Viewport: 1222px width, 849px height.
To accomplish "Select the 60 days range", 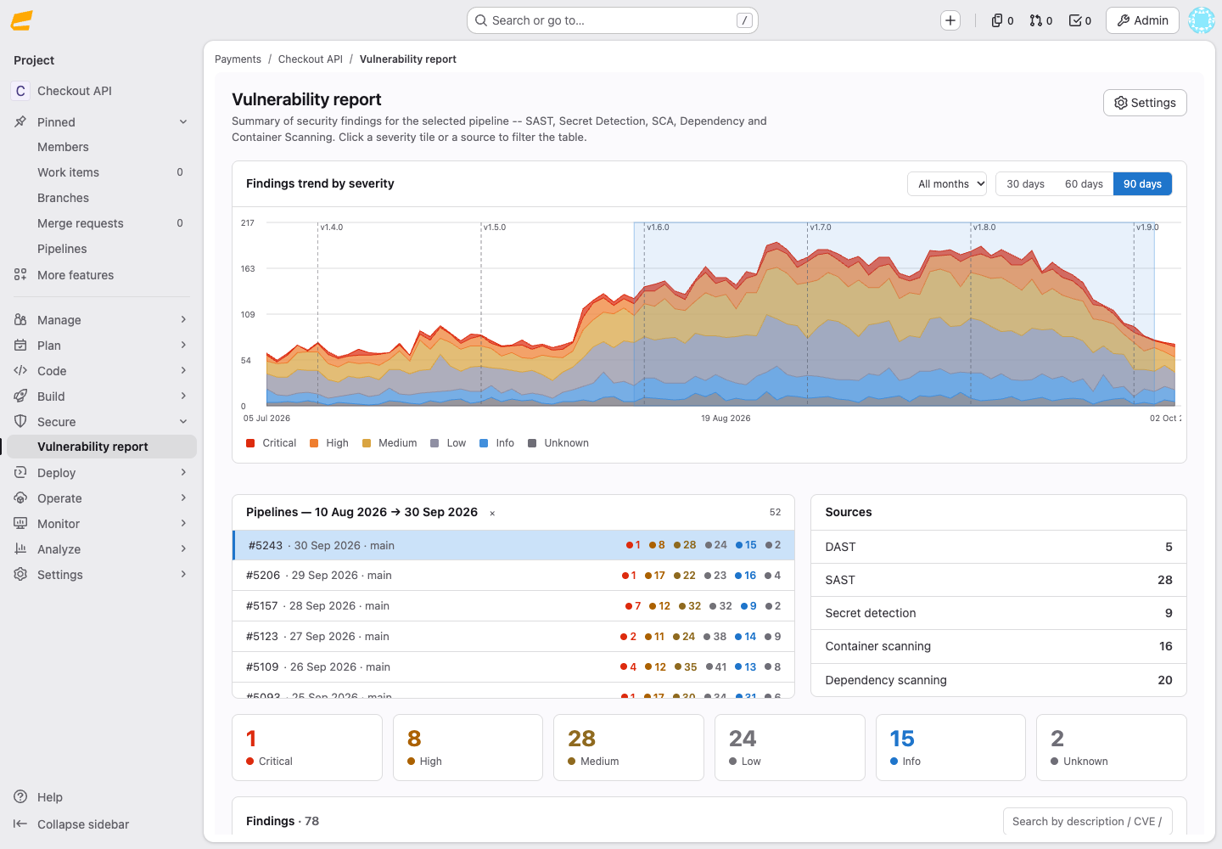I will pos(1084,184).
